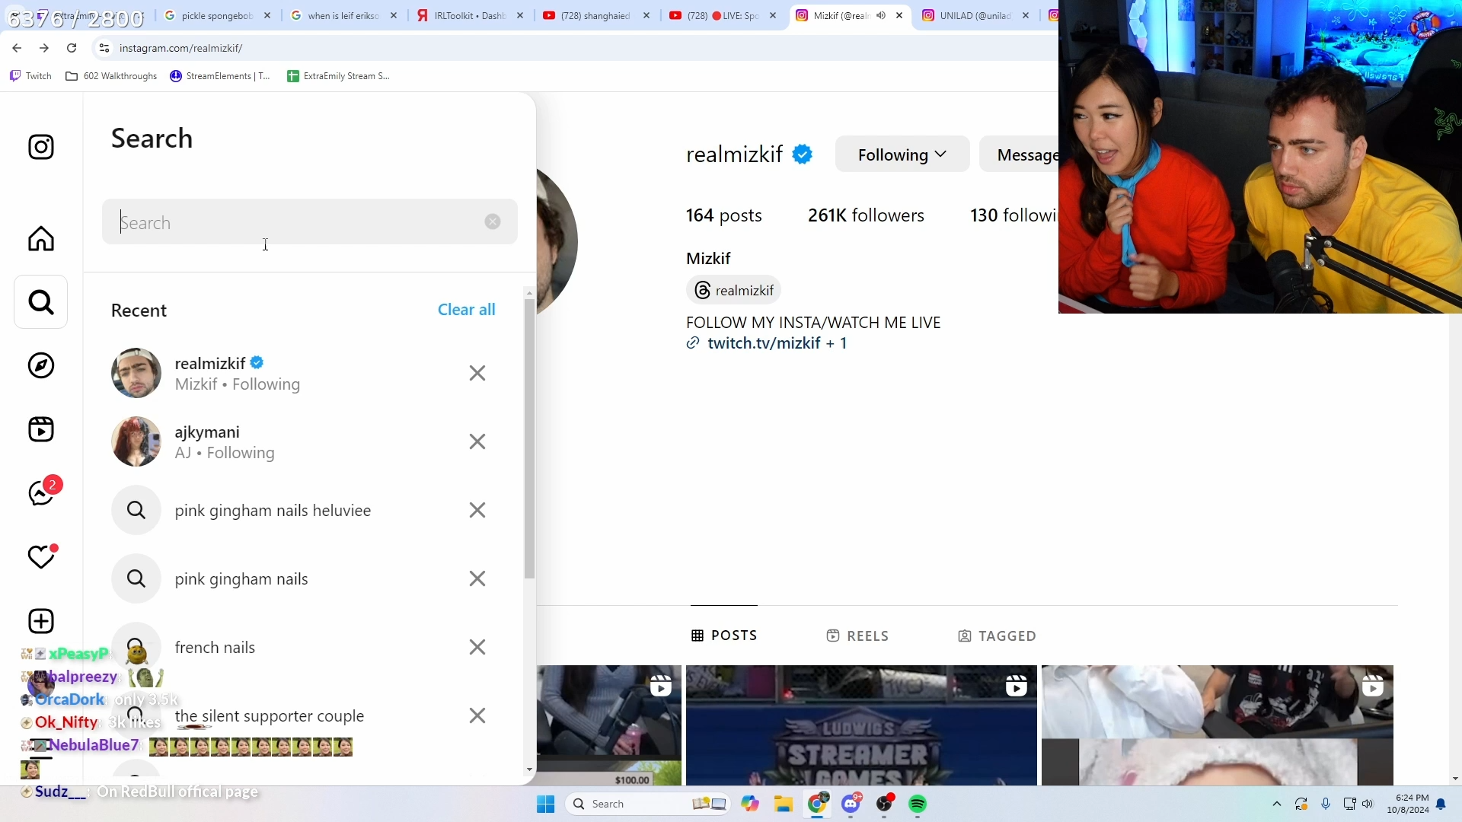Remove realmizkif from recent searches
The width and height of the screenshot is (1462, 822).
pos(477,374)
